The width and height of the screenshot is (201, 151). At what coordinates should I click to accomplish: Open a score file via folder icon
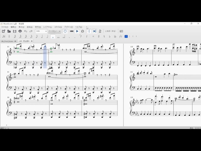(9, 31)
